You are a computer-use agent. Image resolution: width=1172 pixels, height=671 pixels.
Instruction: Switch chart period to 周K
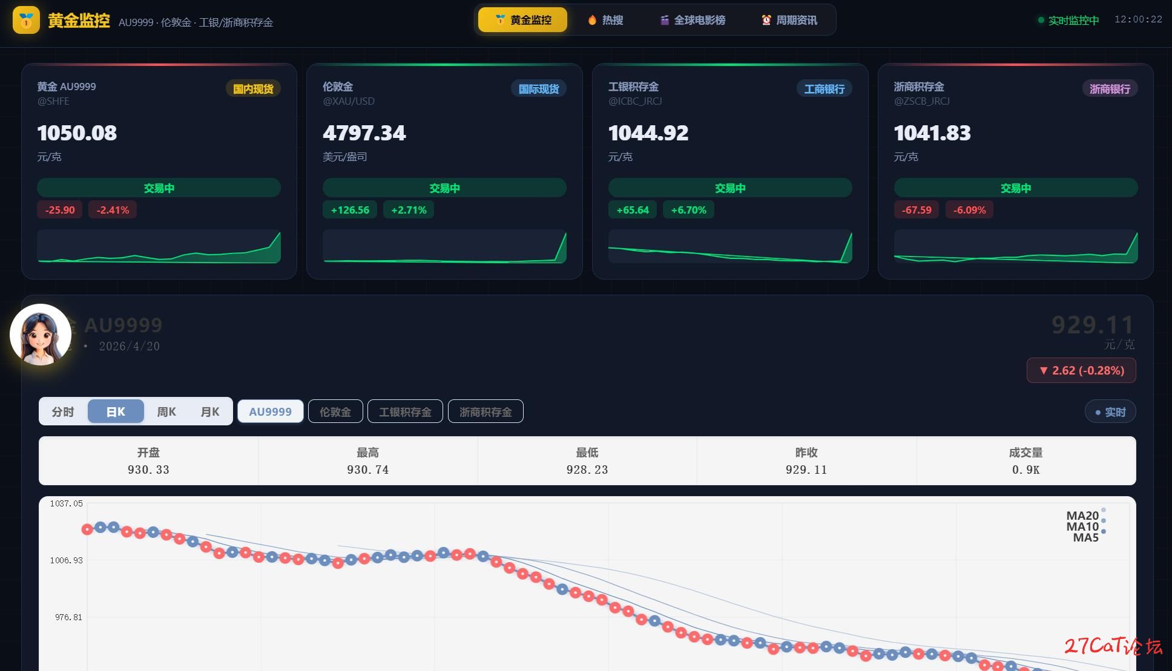tap(166, 412)
